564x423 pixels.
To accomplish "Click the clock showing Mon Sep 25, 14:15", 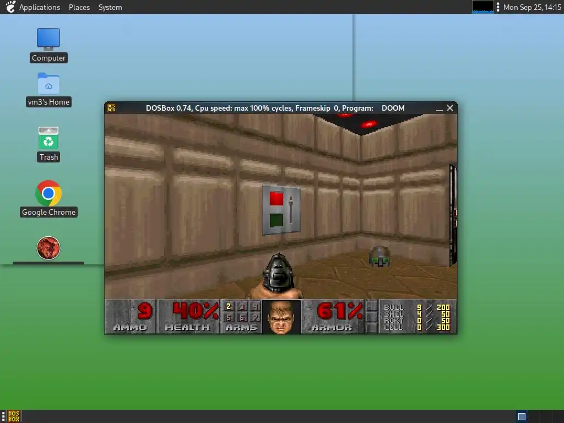I will (x=532, y=7).
